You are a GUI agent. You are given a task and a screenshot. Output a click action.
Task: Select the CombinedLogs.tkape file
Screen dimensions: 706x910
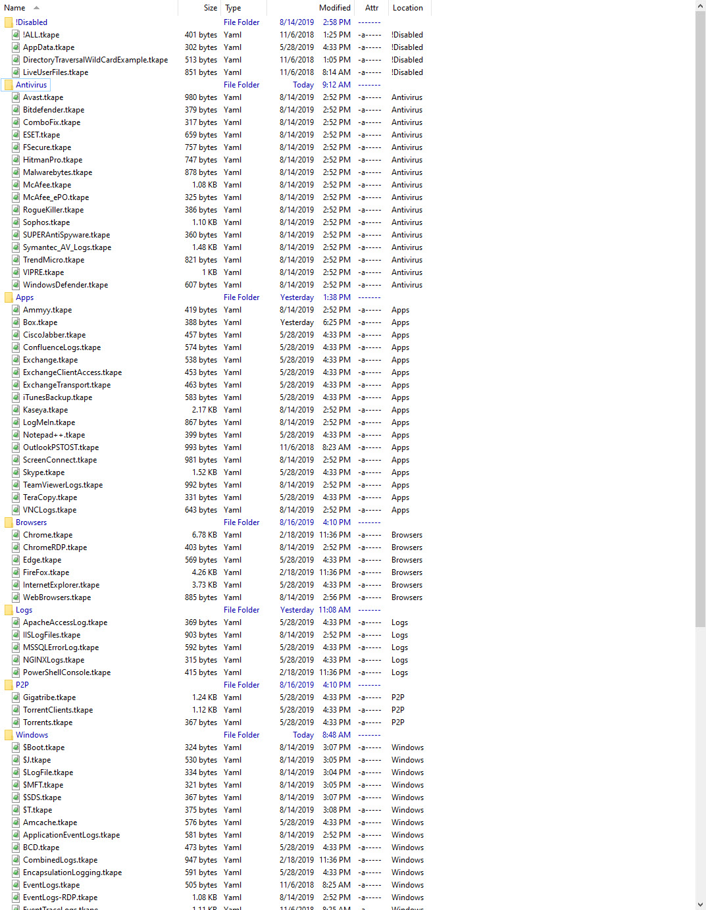pyautogui.click(x=61, y=860)
